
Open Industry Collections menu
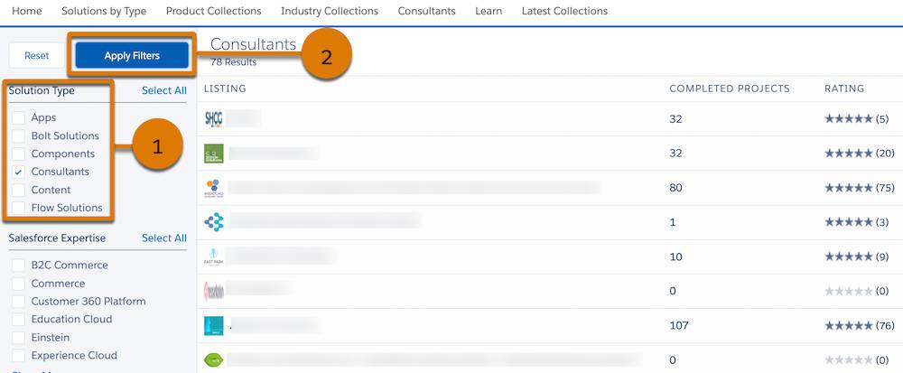pos(330,11)
